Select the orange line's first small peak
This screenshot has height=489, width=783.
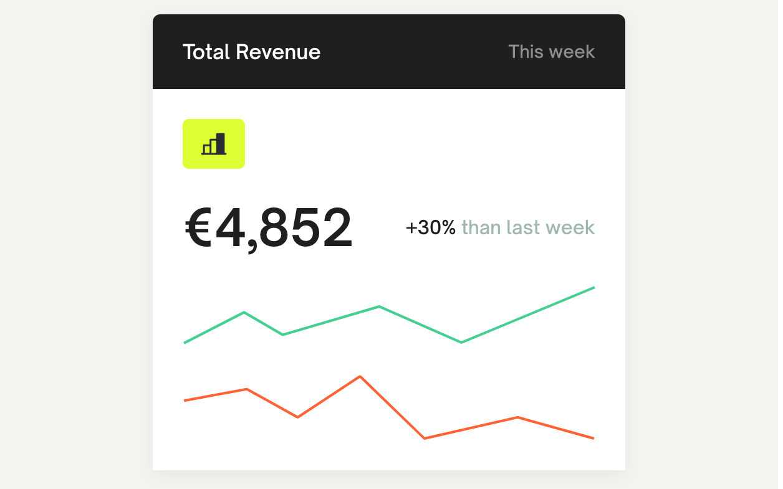click(247, 389)
